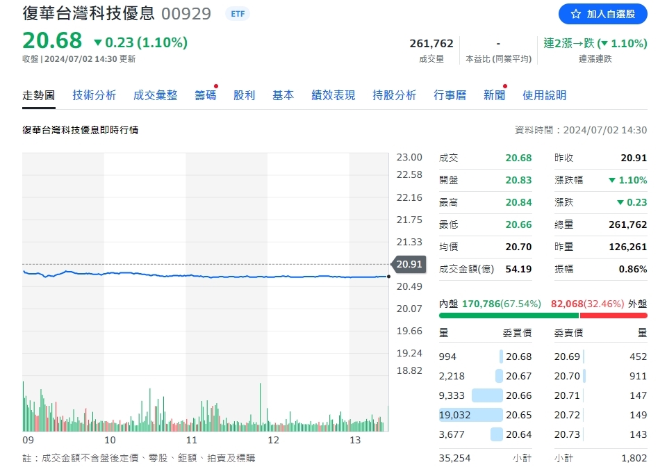Click the ETF badge next to 00929
Screen dimensions: 667x467
[x=238, y=14]
